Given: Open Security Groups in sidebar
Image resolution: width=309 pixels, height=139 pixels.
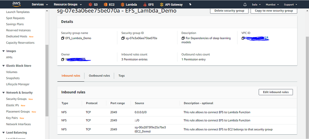Looking at the screenshot, I should [x=16, y=99].
